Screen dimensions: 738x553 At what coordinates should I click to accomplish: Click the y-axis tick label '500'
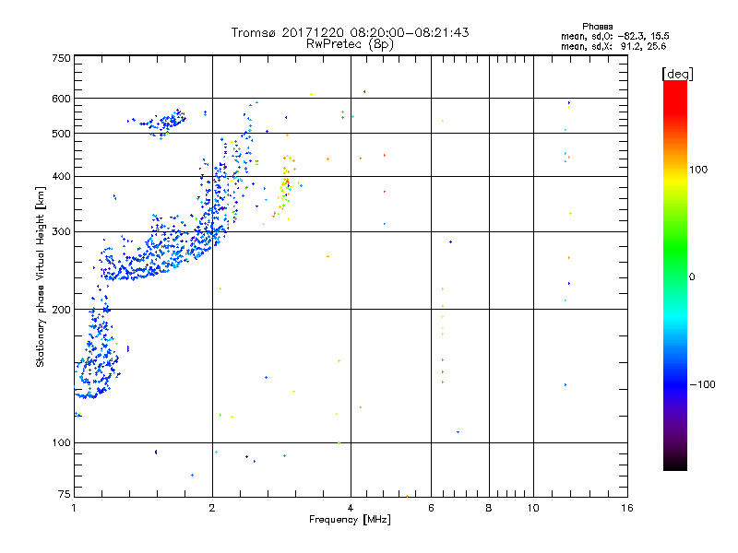click(61, 134)
